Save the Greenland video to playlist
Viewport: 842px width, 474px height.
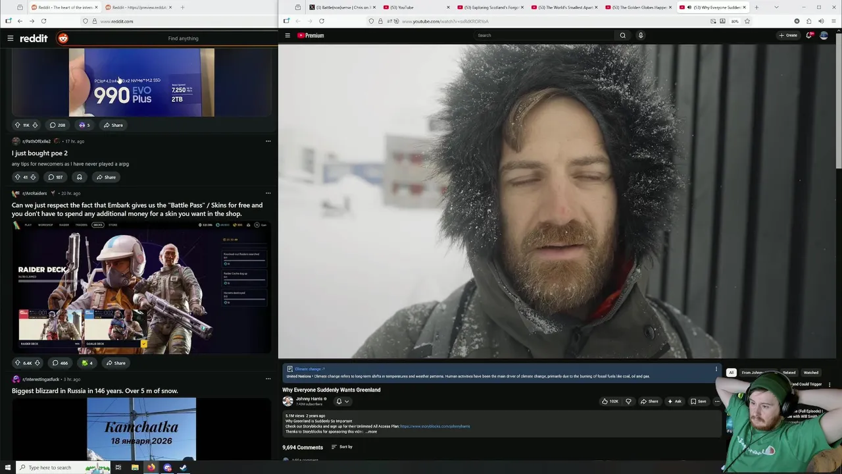click(698, 402)
